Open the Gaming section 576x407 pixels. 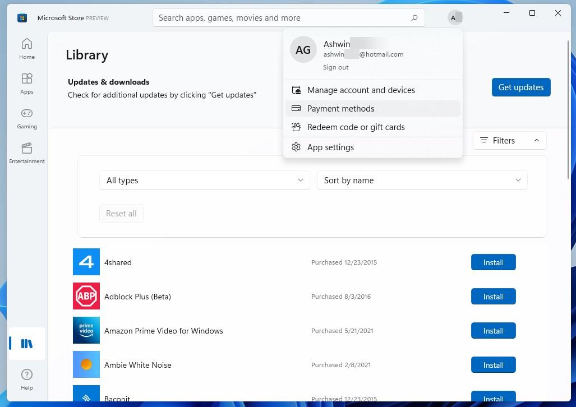27,118
